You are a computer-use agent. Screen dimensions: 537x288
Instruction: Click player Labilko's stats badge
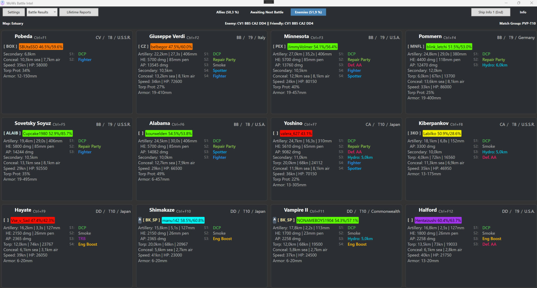[442, 133]
